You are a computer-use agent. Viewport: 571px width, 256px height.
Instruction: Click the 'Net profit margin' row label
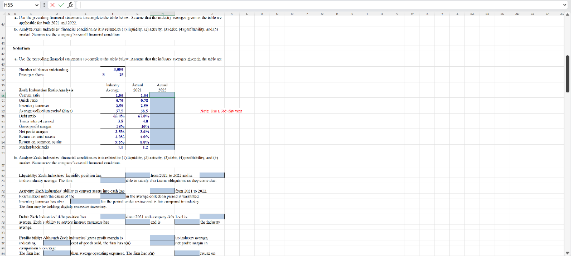click(x=33, y=132)
